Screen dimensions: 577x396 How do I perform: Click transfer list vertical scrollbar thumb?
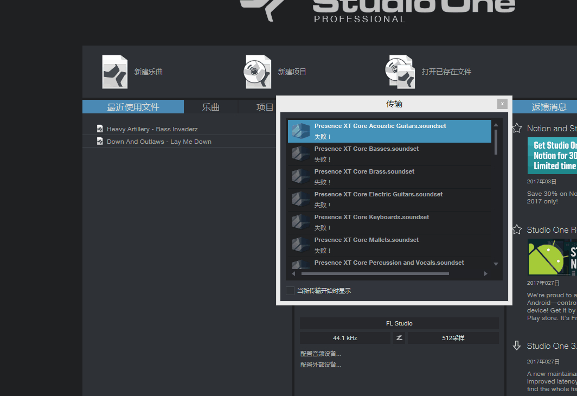(496, 142)
